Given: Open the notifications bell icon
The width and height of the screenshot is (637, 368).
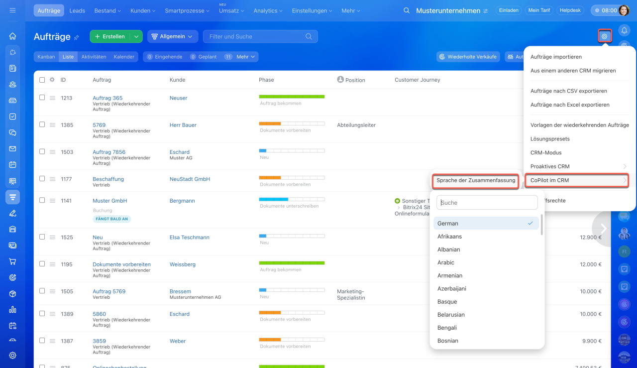Looking at the screenshot, I should pos(624,30).
